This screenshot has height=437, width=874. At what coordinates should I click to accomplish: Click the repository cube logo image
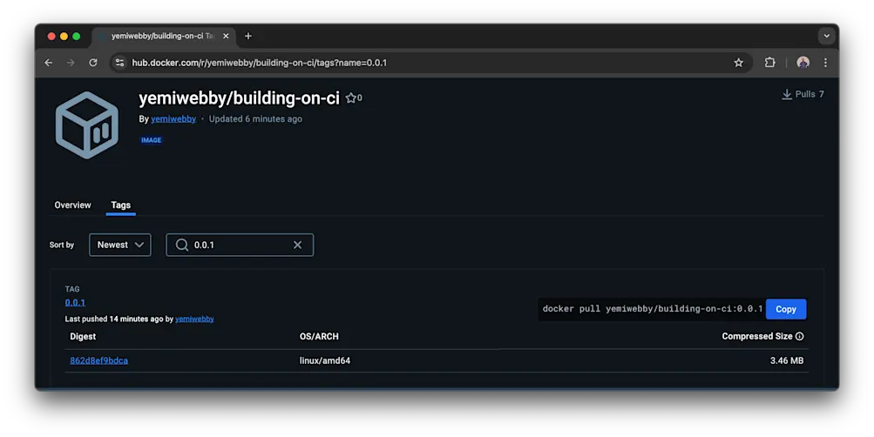[87, 125]
